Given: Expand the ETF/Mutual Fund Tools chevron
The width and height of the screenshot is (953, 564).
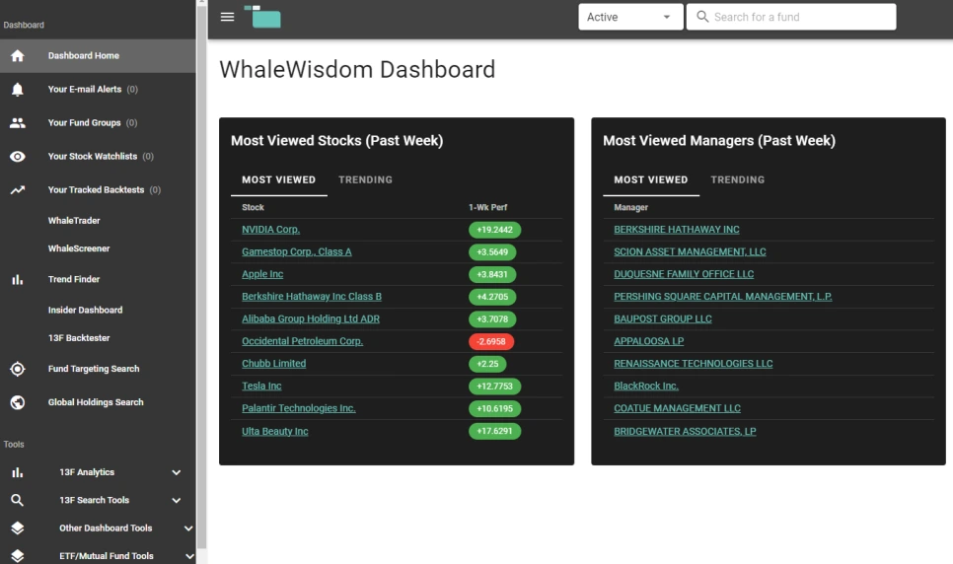Looking at the screenshot, I should click(189, 556).
